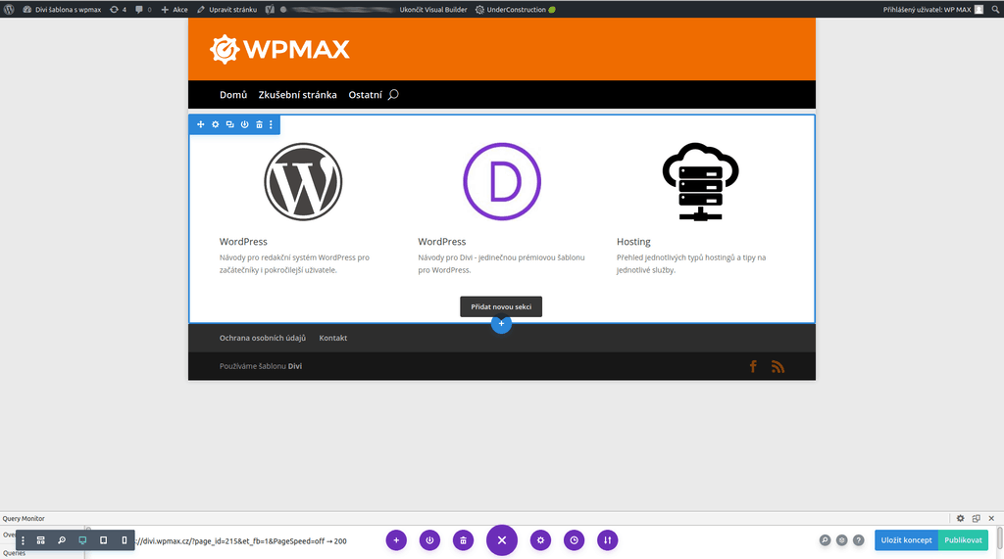Click the 'Hosting' heading
1004x559 pixels.
coord(633,242)
